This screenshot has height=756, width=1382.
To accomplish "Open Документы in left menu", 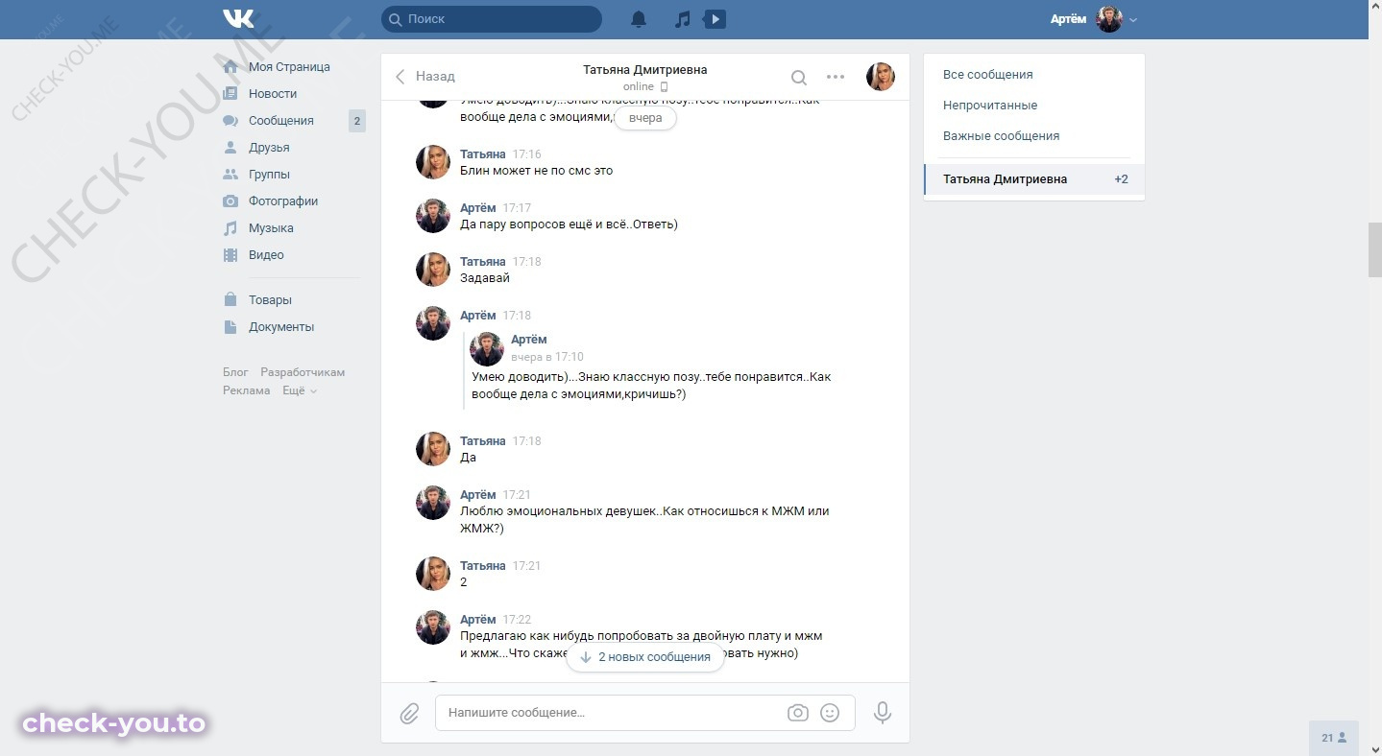I will click(x=281, y=327).
